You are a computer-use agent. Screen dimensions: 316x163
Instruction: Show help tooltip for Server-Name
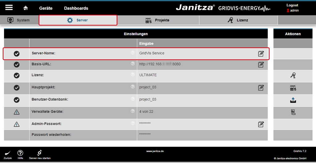point(133,53)
